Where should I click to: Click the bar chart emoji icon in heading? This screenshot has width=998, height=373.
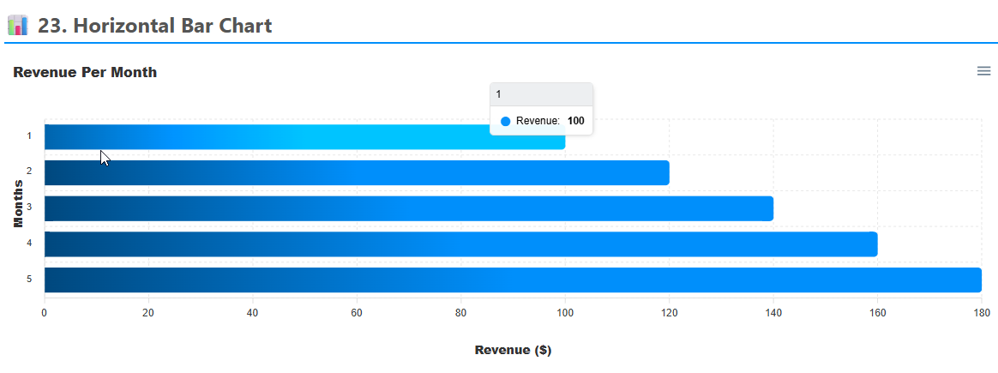click(x=17, y=26)
